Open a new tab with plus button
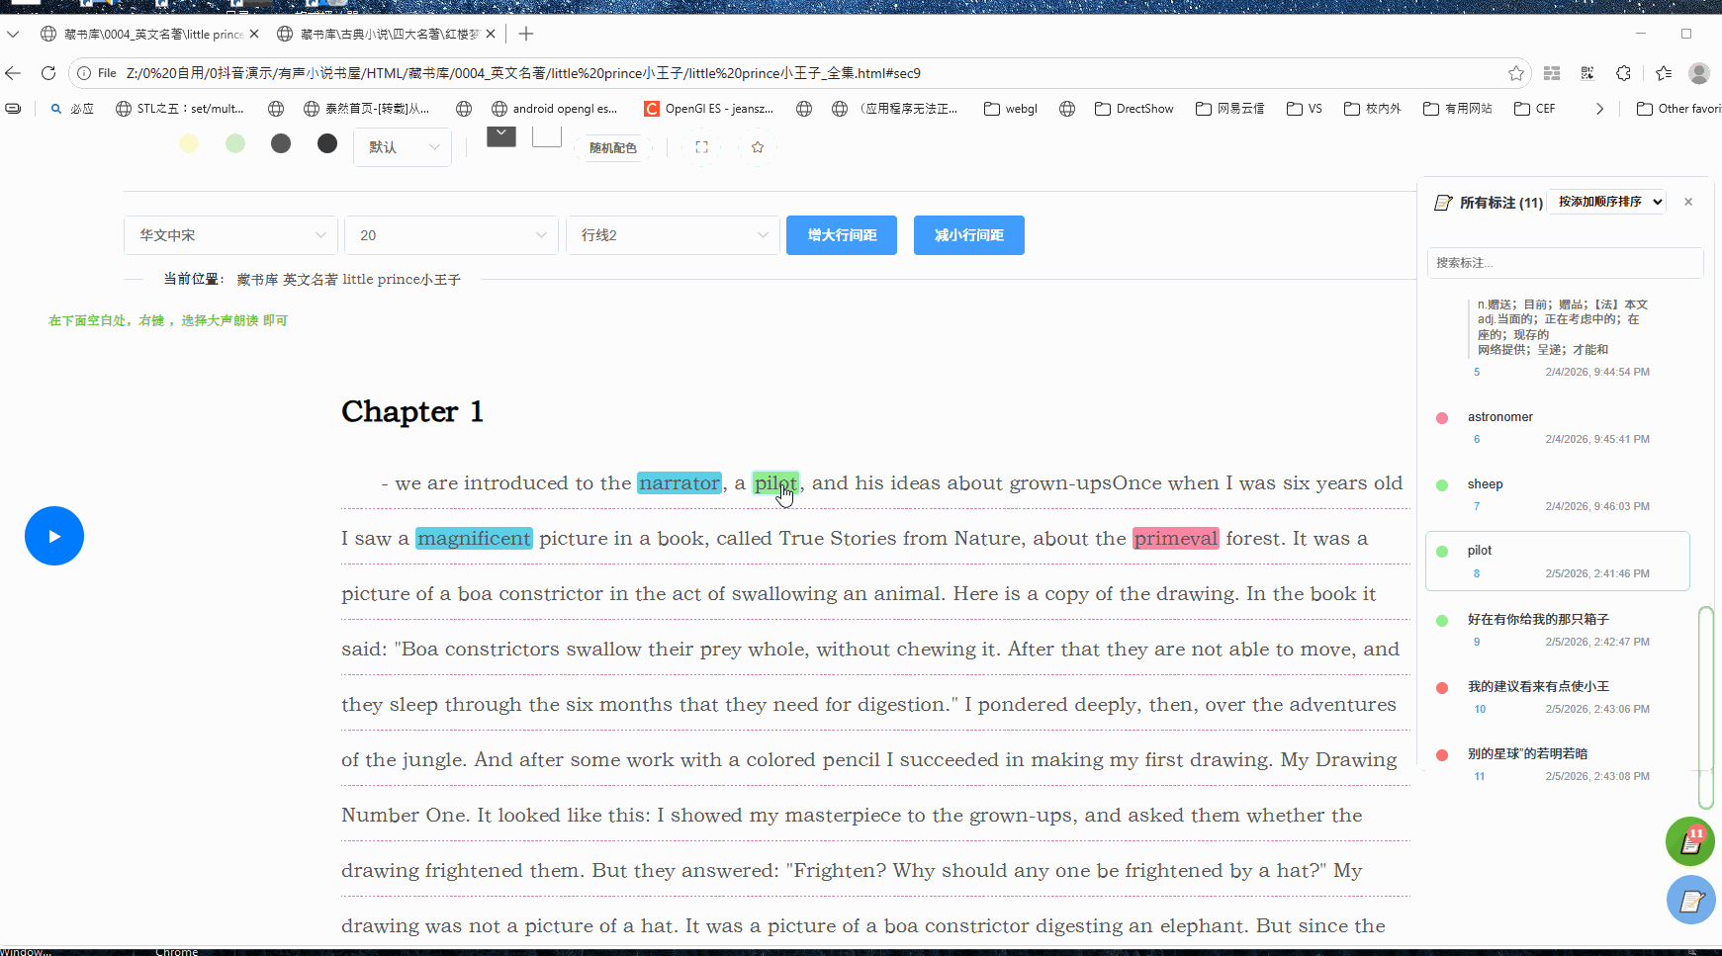The width and height of the screenshot is (1722, 956). 526,34
